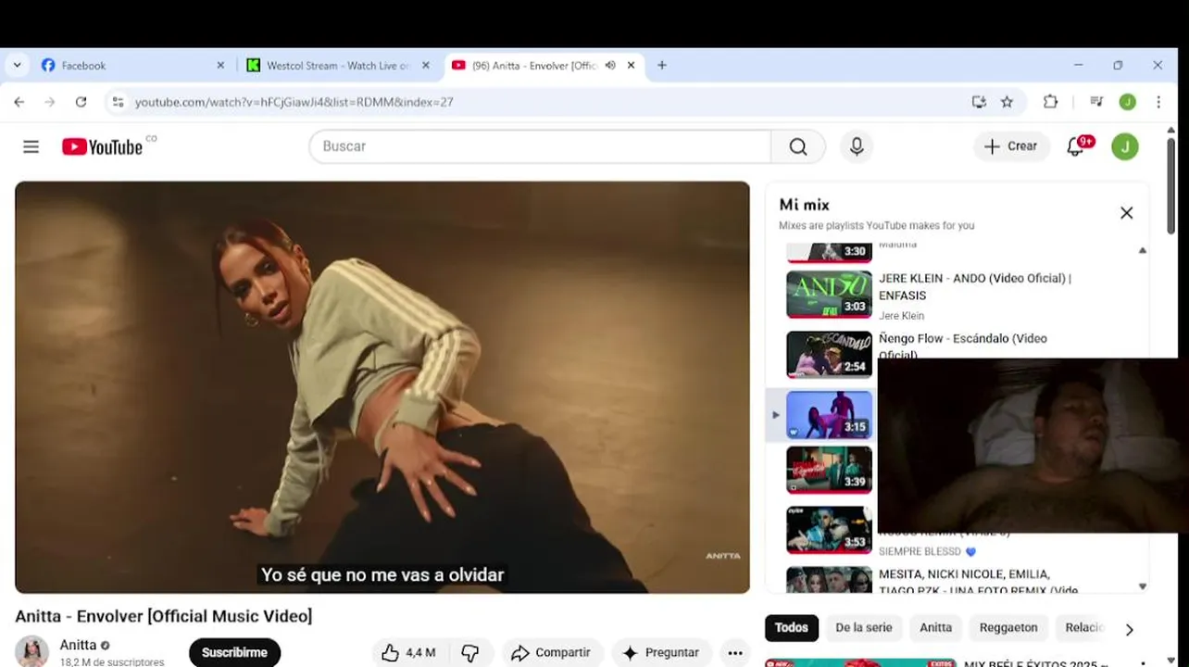This screenshot has height=667, width=1189.
Task: Play the 3:53 playlist thumbnail
Action: [829, 529]
